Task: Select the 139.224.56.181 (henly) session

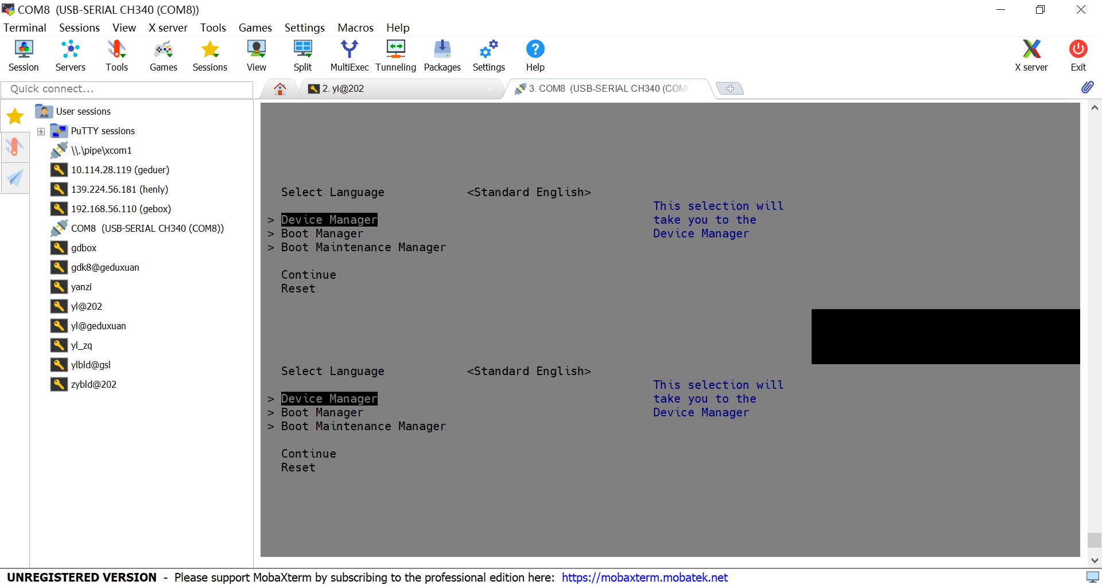Action: (119, 189)
